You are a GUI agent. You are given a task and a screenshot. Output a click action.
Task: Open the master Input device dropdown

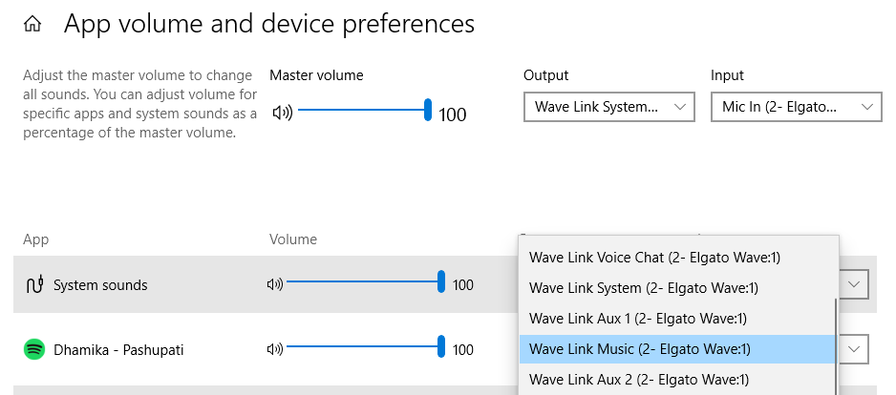click(x=796, y=107)
